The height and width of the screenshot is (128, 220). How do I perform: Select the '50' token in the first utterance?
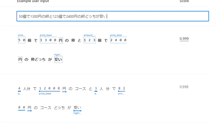point(22,40)
